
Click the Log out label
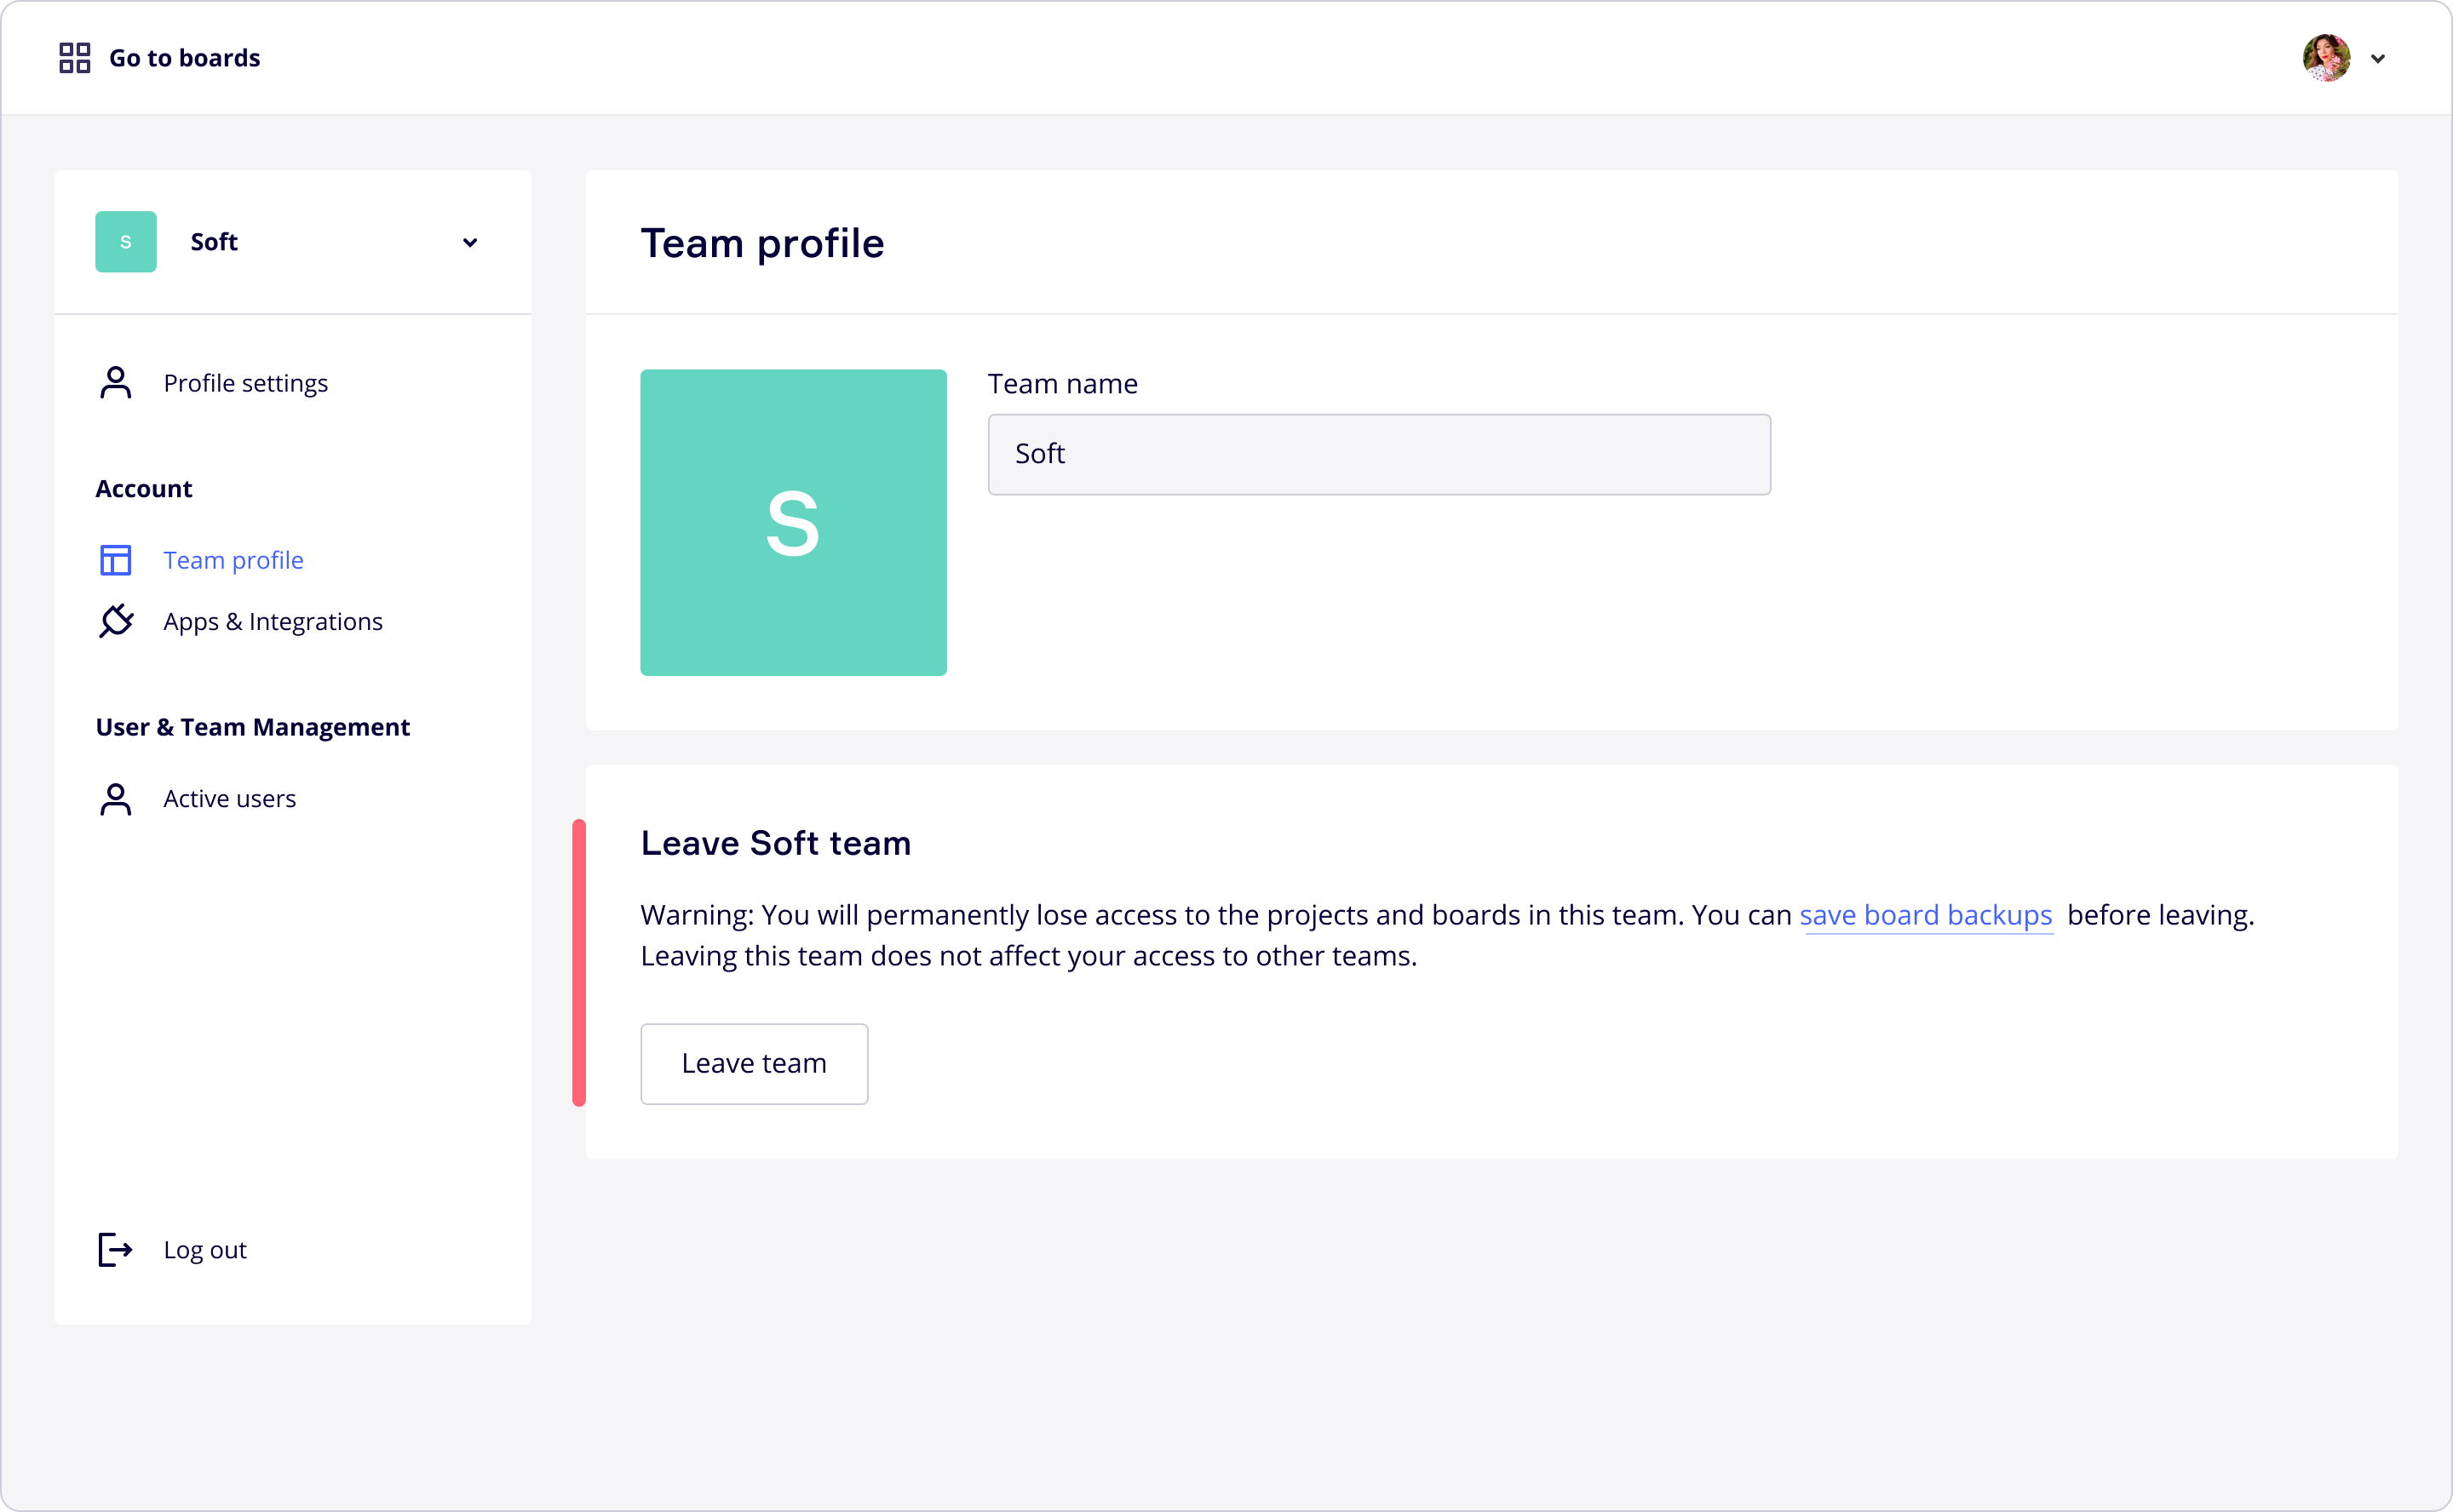point(204,1249)
